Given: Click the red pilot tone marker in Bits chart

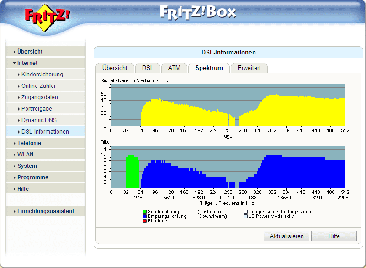Looking at the screenshot, I should point(265,167).
